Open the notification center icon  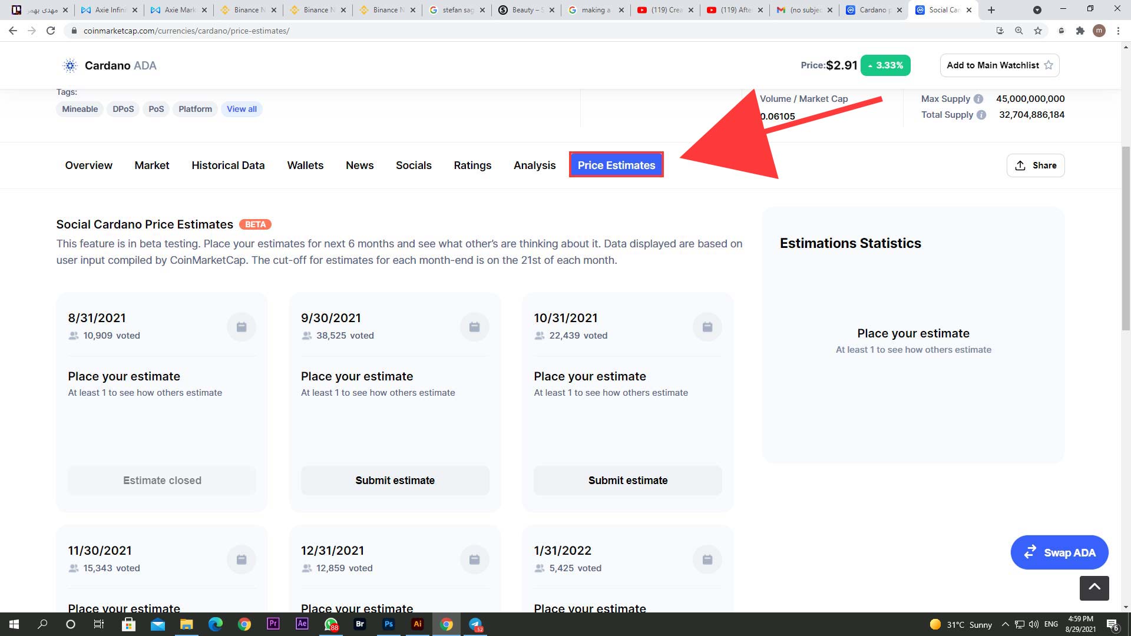tap(1113, 625)
